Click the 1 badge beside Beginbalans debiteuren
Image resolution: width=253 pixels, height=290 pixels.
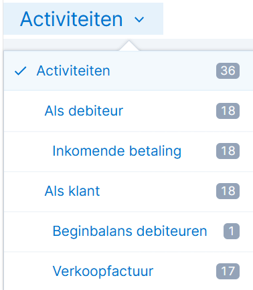[x=232, y=231]
